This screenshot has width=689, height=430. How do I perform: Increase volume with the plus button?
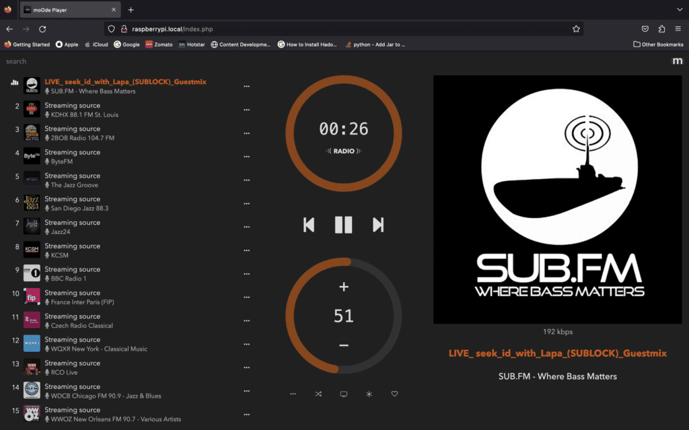344,287
